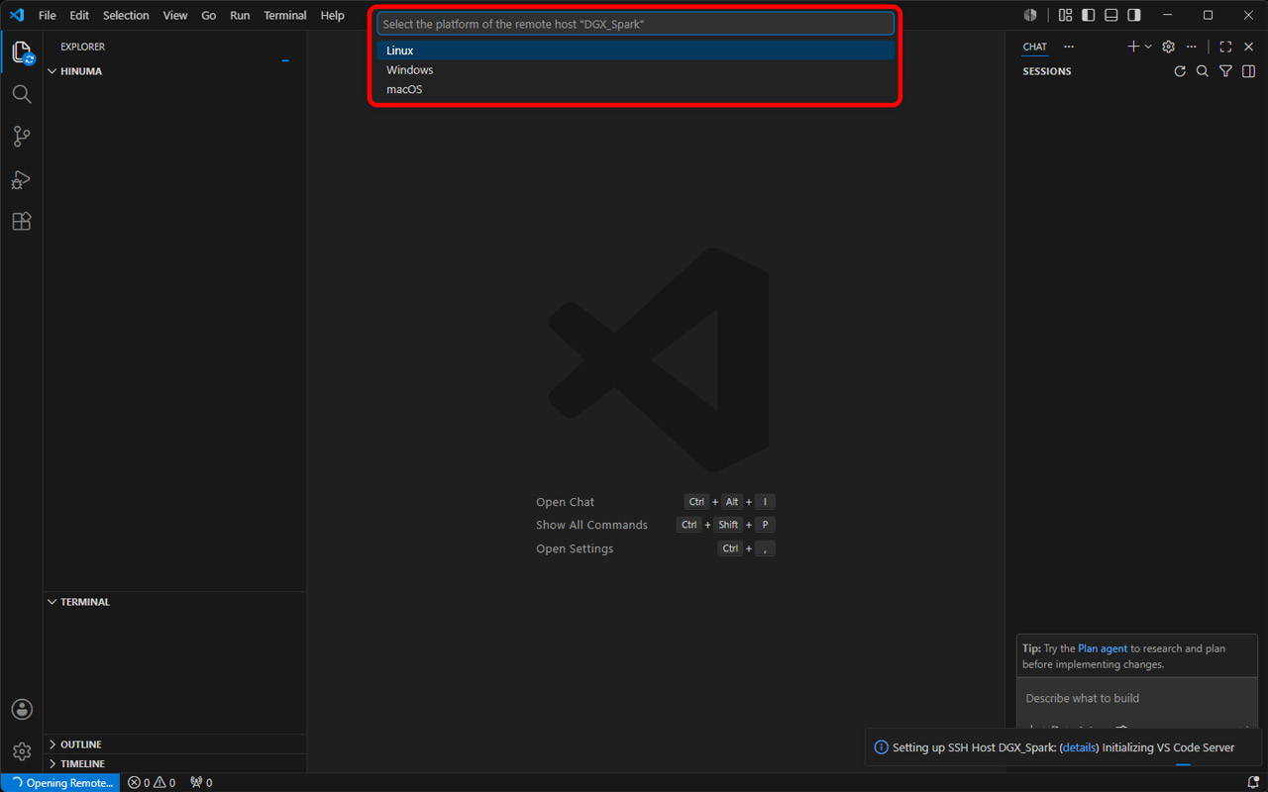Open chat settings gear icon
The width and height of the screenshot is (1268, 792).
[1168, 47]
